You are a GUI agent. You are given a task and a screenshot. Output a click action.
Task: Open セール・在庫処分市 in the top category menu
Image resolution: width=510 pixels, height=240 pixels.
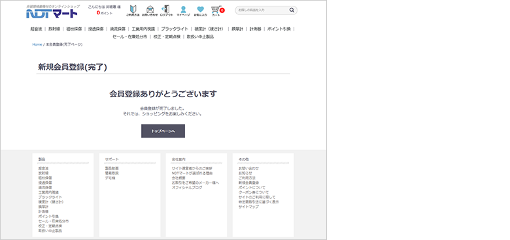click(x=129, y=37)
